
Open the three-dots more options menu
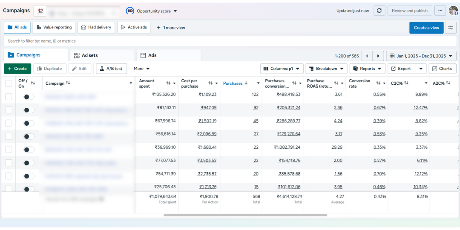440,11
